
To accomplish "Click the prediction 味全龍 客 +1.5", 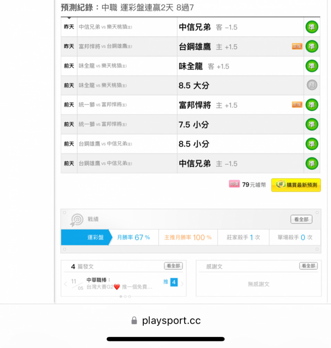I will (x=204, y=66).
